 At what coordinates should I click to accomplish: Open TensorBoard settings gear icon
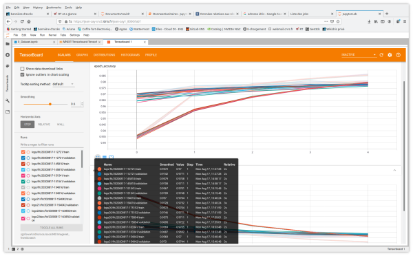coord(390,55)
